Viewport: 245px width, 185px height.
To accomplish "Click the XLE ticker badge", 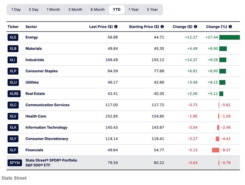I will [13, 37].
